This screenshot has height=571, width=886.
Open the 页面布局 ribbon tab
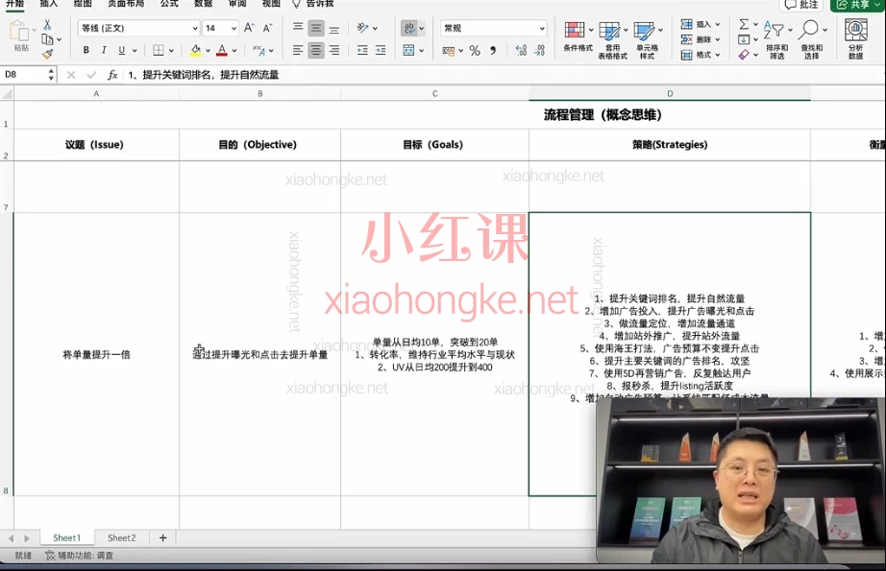(x=126, y=4)
